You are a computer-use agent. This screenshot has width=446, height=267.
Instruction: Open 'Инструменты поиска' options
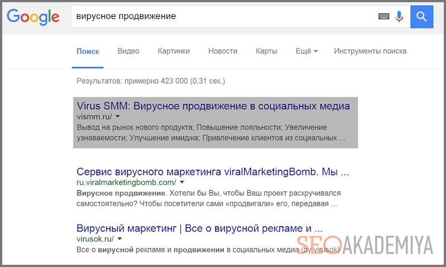click(x=370, y=51)
